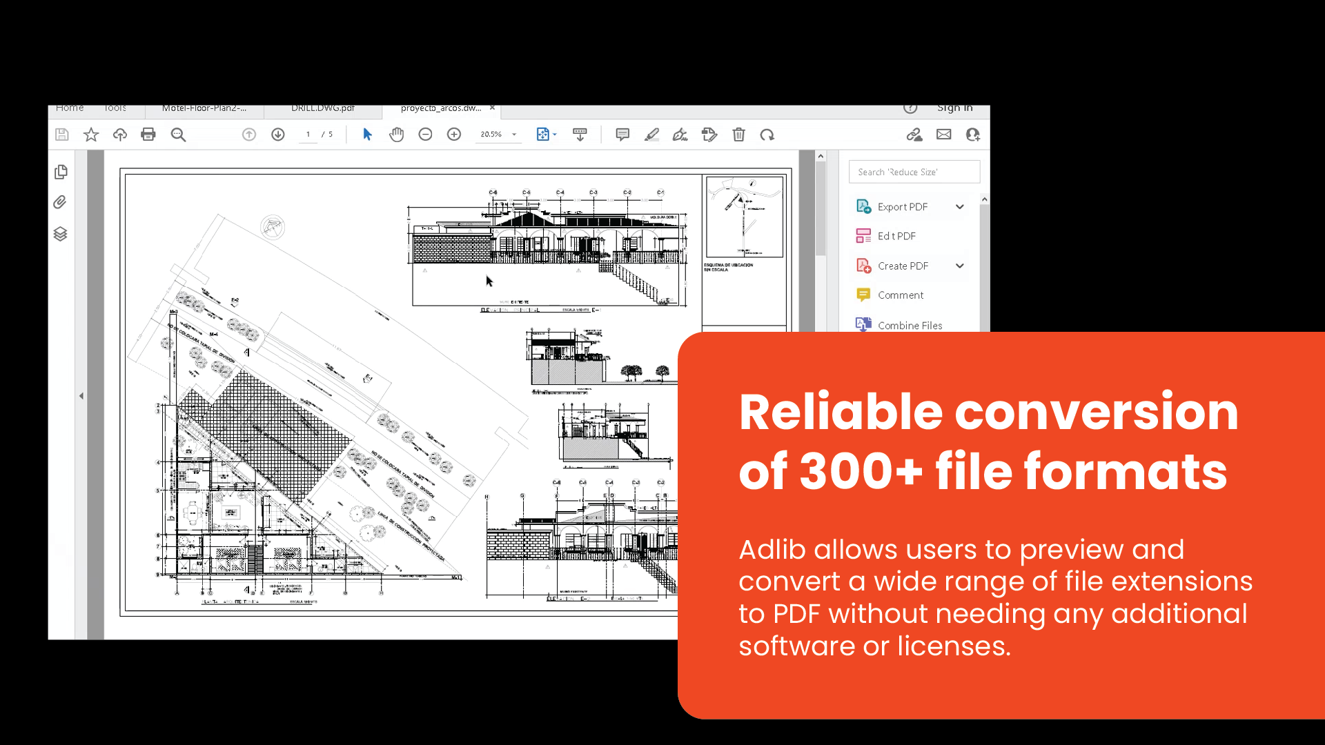This screenshot has width=1325, height=745.
Task: Click the Print icon
Action: 148,135
